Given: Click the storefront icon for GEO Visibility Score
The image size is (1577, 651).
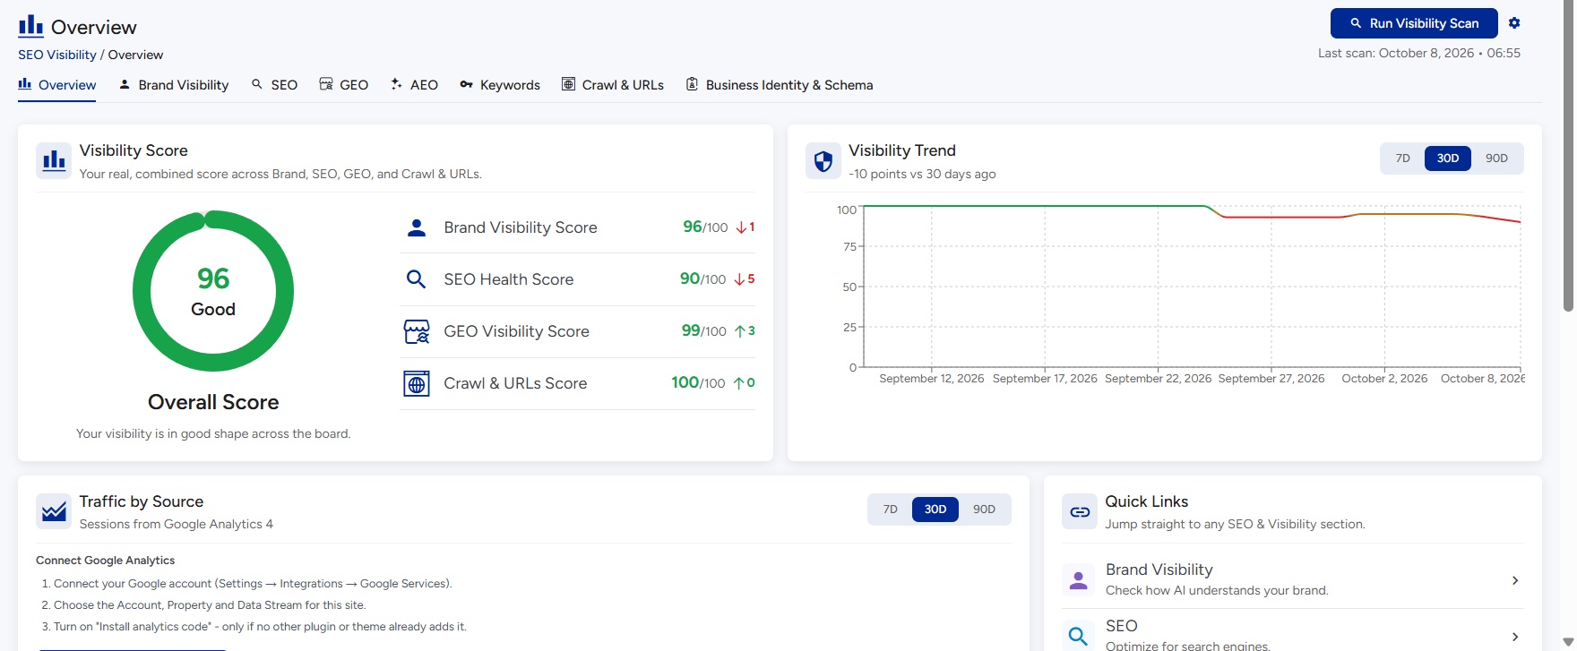Looking at the screenshot, I should (x=417, y=331).
